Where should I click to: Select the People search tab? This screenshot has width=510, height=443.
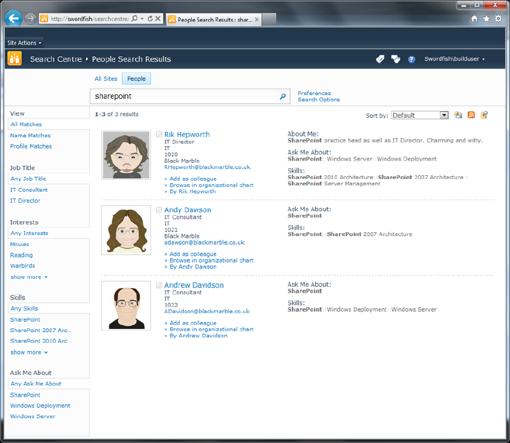pos(136,78)
